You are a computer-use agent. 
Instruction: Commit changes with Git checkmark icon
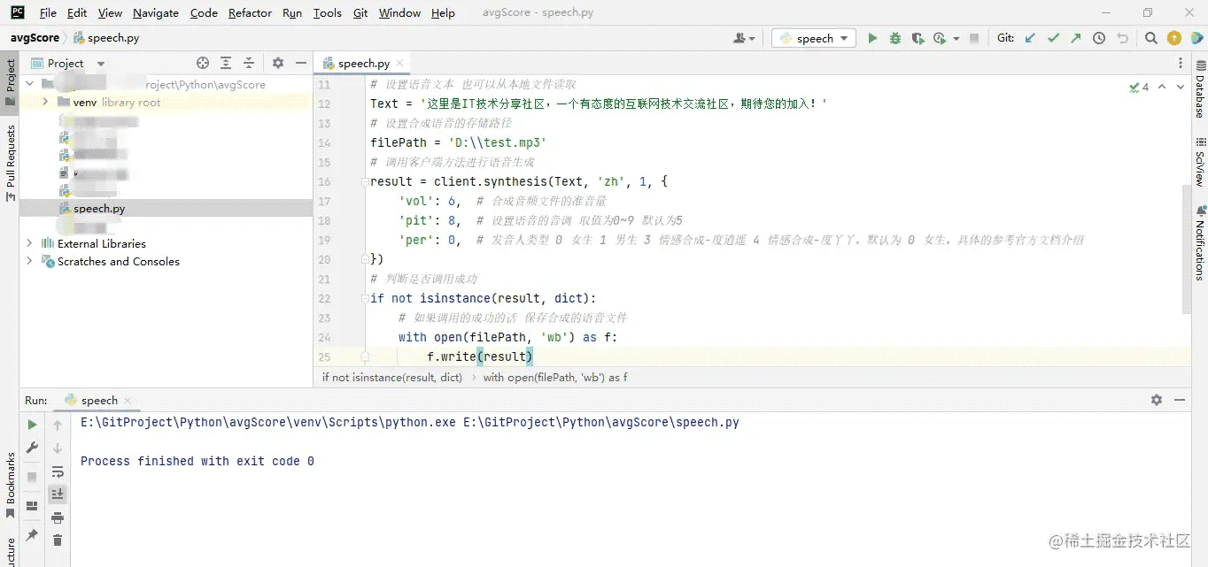(1053, 38)
